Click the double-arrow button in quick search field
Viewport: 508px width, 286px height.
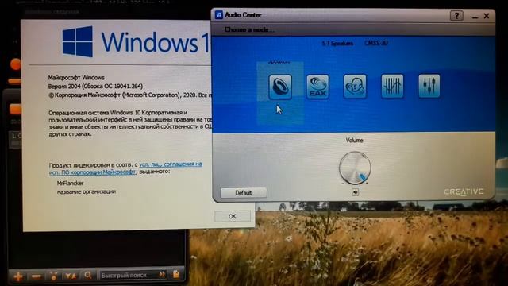162,275
